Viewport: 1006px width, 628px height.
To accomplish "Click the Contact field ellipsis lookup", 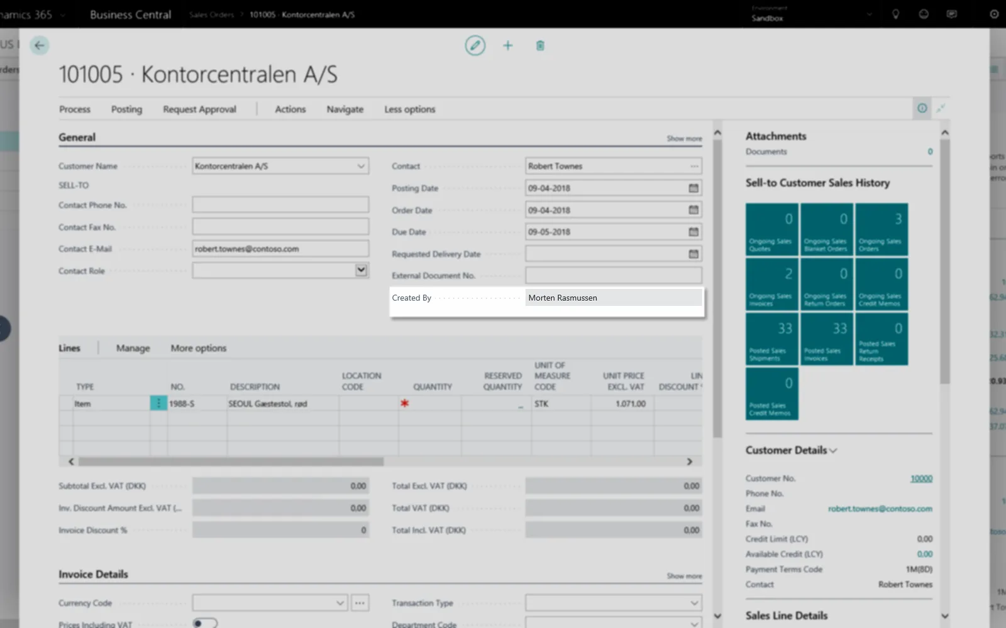I will click(694, 166).
